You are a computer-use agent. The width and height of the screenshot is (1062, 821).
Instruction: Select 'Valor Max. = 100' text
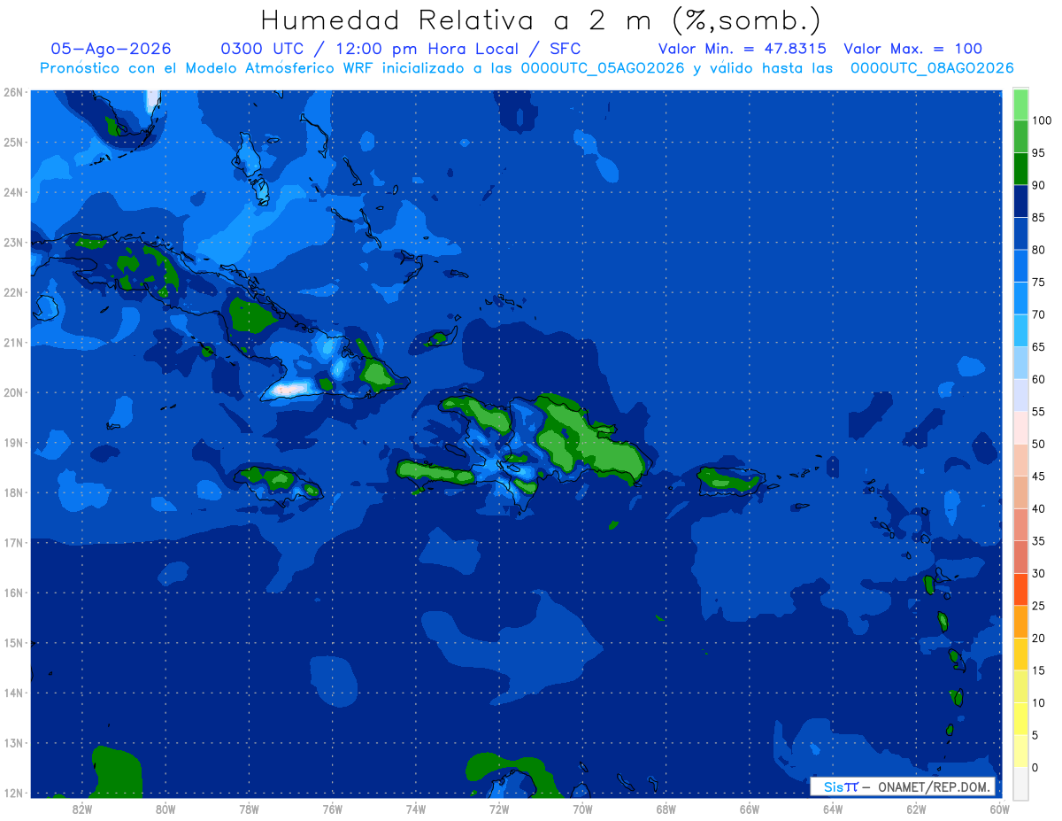(x=913, y=49)
